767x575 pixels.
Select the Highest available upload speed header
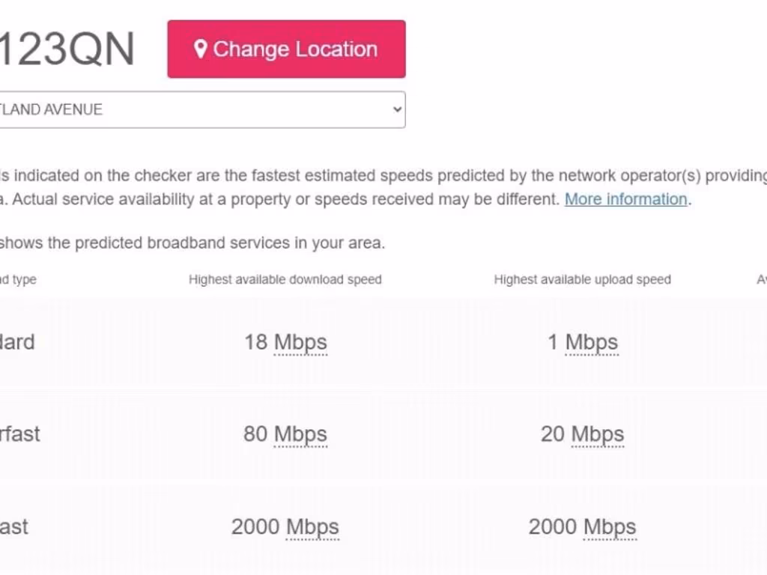click(582, 279)
